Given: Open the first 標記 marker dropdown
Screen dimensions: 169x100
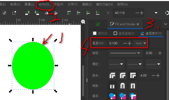Looking at the screenshot, I should click(116, 64).
